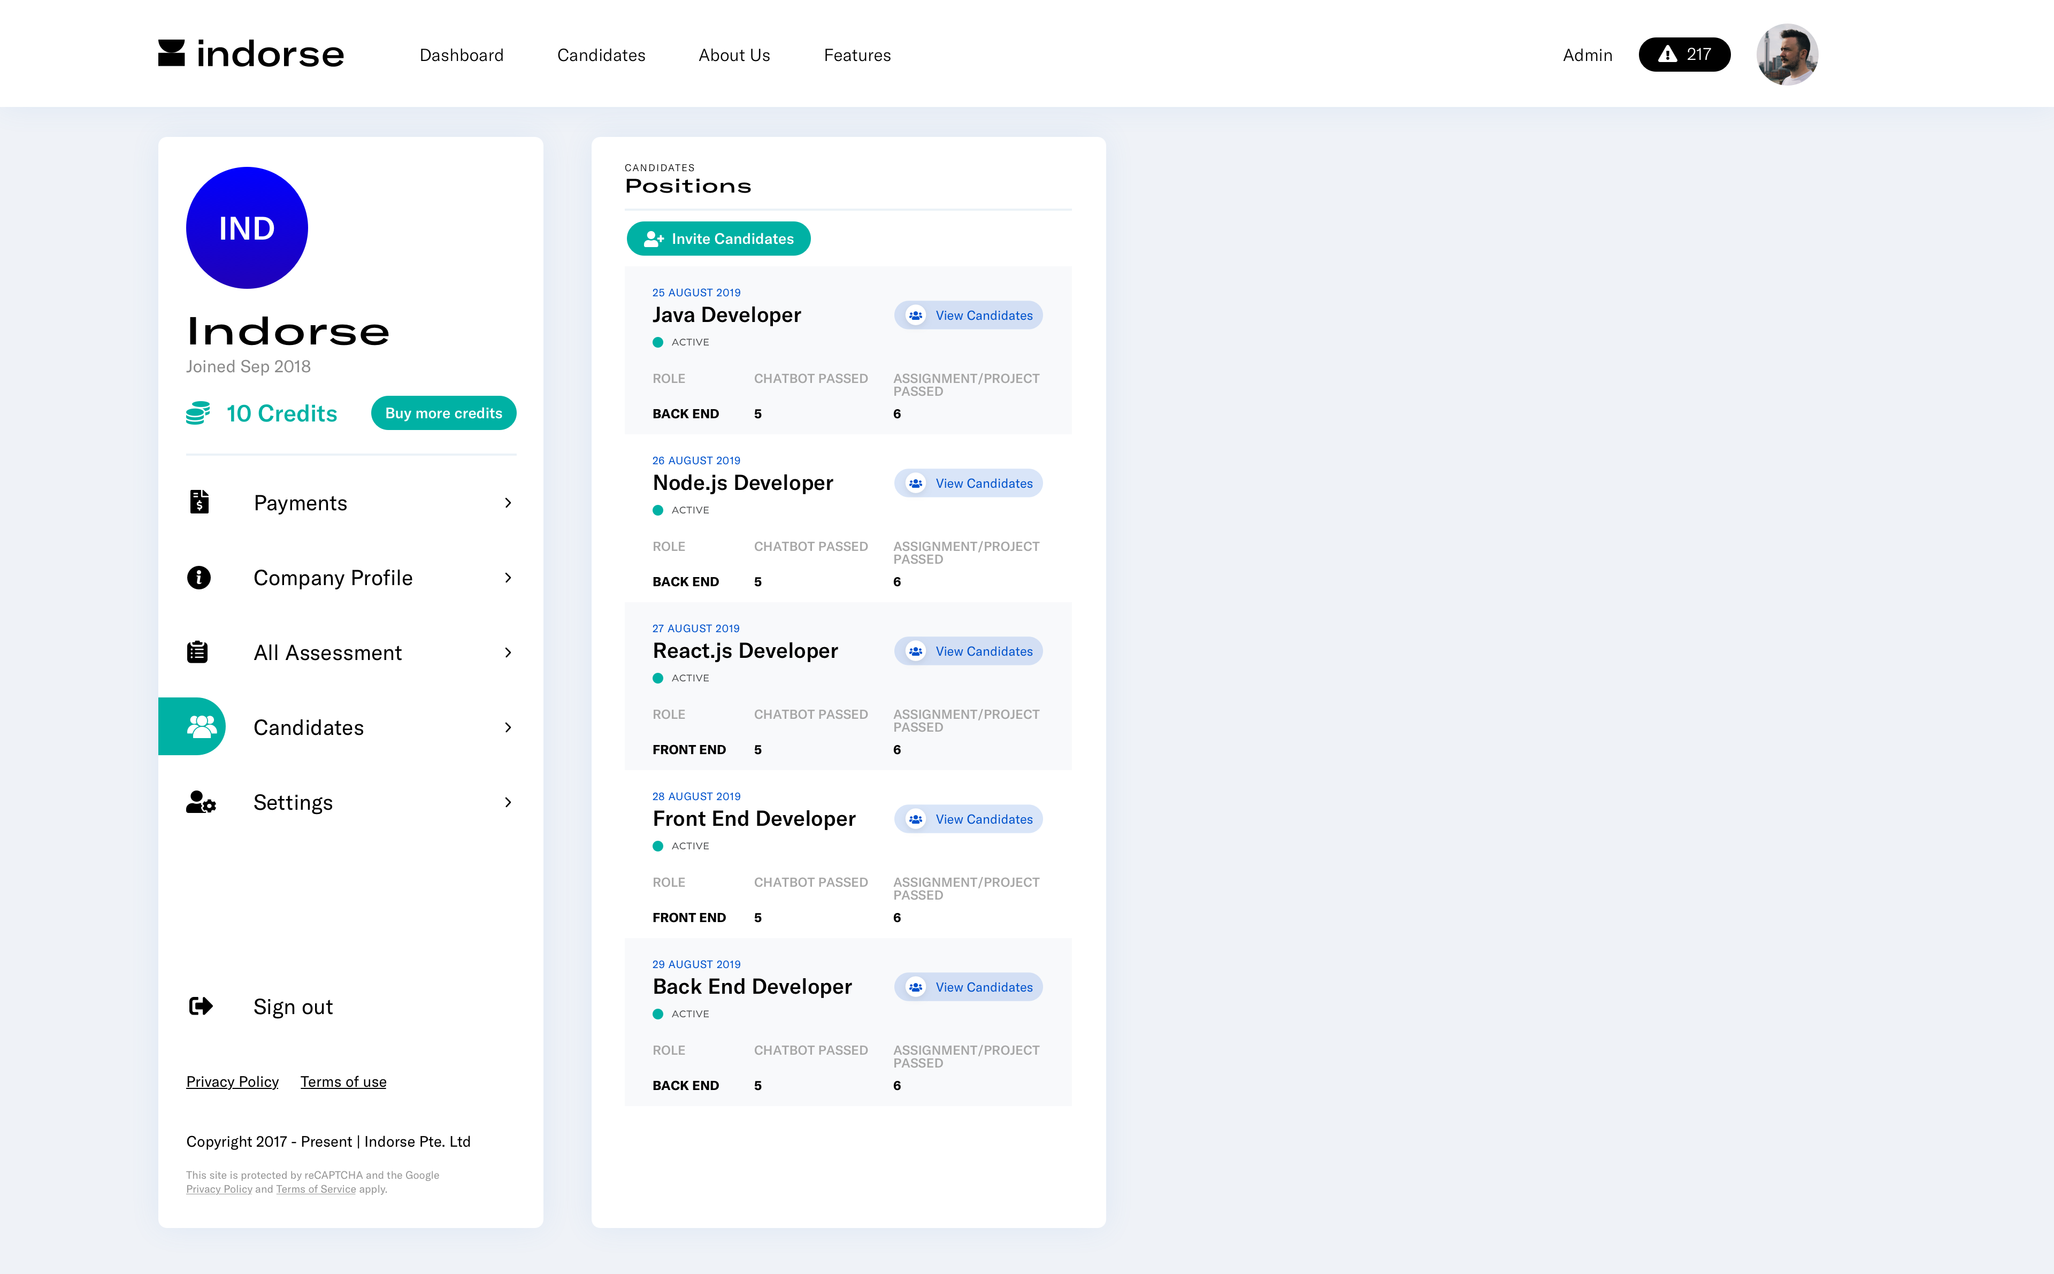Click the Payments invoice icon
This screenshot has height=1274, width=2054.
pos(199,502)
